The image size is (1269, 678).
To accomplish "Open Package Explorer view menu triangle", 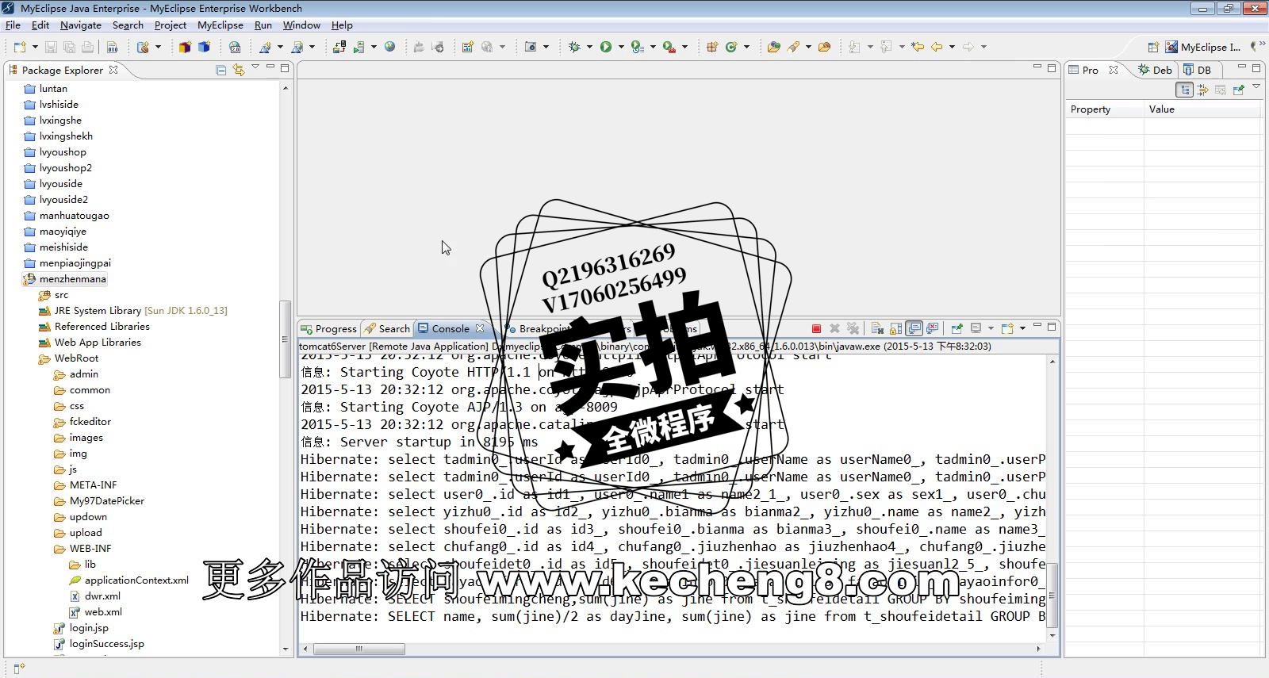I will coord(255,67).
